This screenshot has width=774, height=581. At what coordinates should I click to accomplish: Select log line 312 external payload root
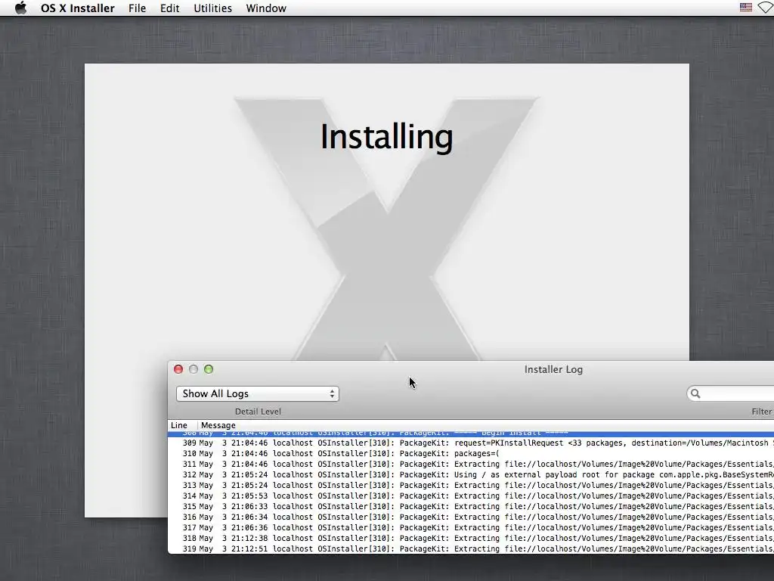(471, 475)
